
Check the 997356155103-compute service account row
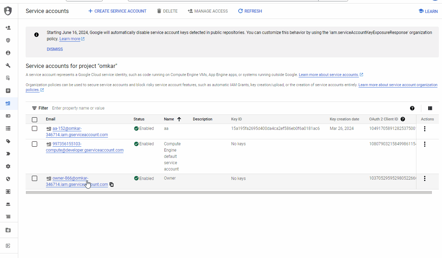pyautogui.click(x=34, y=144)
